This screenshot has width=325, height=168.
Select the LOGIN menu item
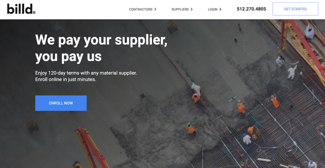tap(213, 9)
